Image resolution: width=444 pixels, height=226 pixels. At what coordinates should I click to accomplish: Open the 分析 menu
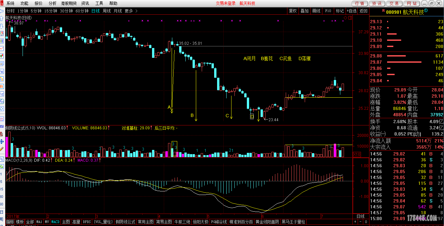coord(52,3)
